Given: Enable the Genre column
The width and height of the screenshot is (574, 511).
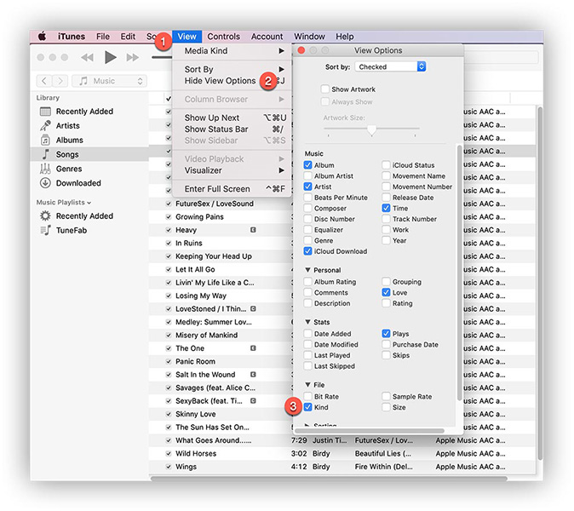Looking at the screenshot, I should point(308,240).
